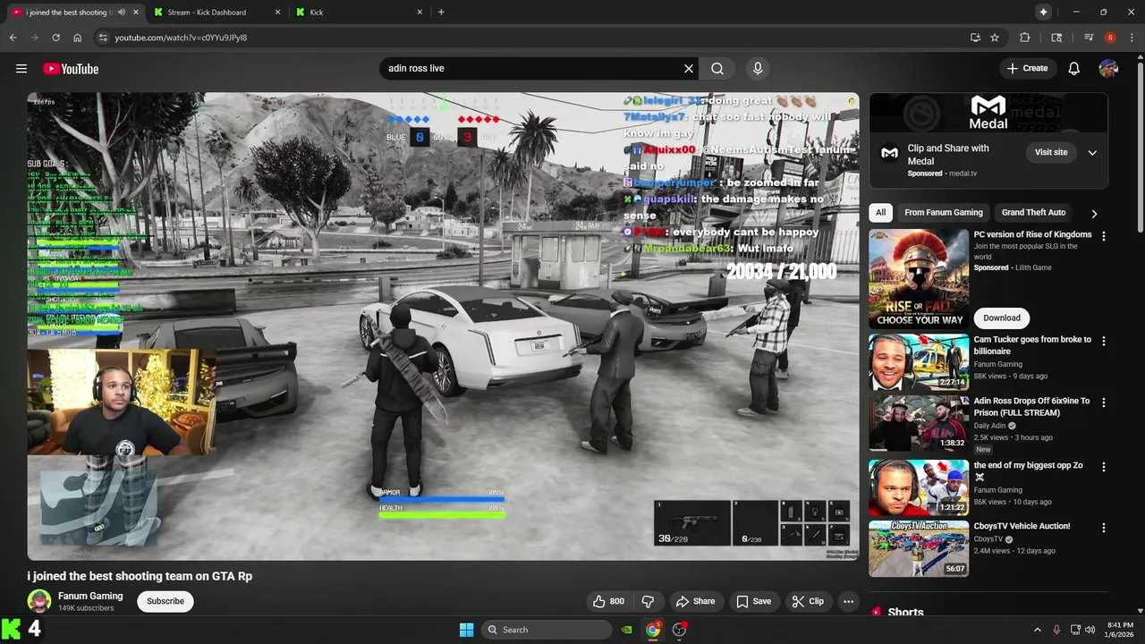
Task: Open the YouTube guide hamburger menu
Action: 21,69
